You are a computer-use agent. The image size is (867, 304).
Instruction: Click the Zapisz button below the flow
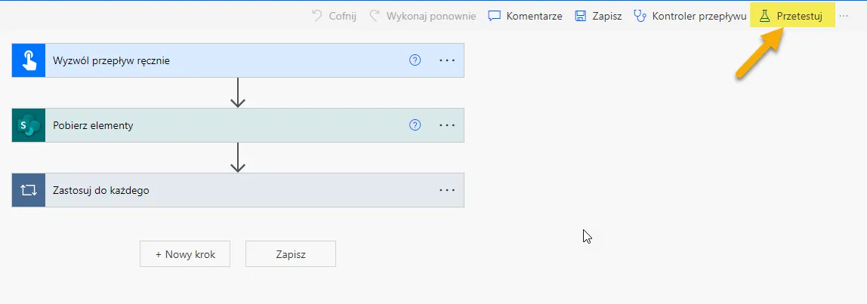(291, 254)
